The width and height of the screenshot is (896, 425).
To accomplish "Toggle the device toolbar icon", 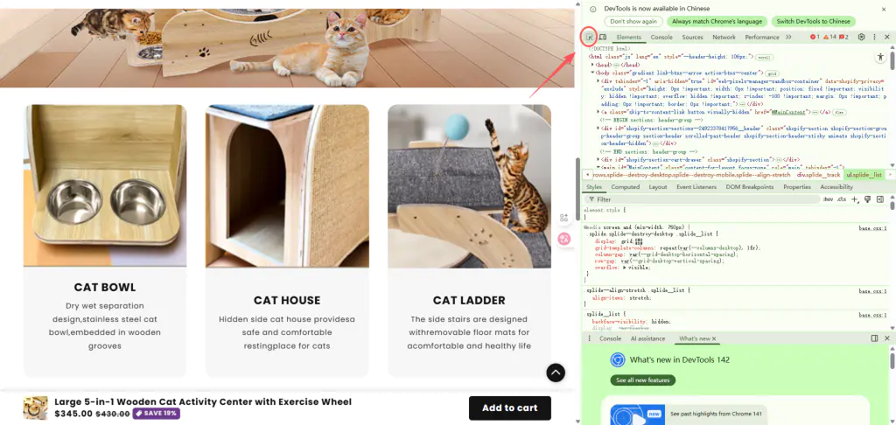I will [602, 37].
